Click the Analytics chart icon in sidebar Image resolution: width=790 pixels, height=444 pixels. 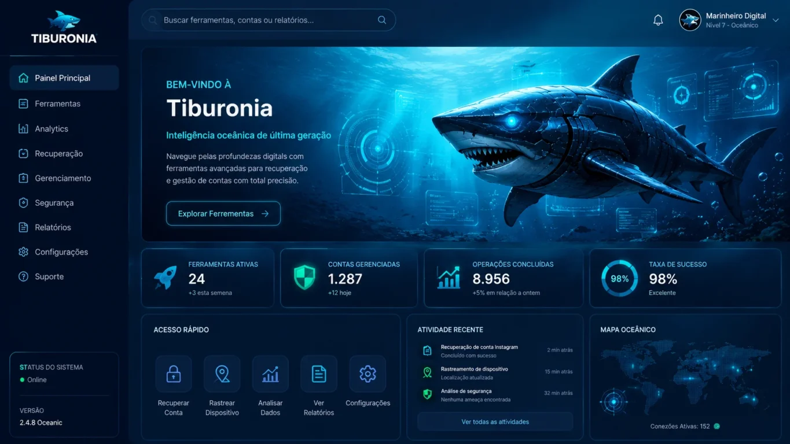(x=23, y=128)
